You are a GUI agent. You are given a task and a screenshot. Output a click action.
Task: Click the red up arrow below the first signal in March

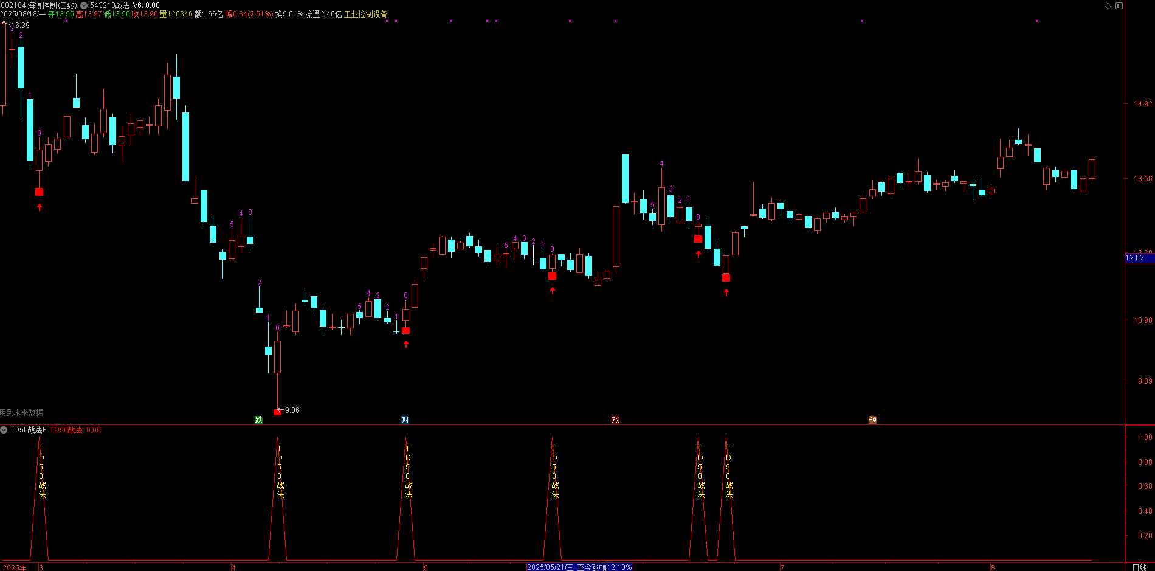(40, 207)
